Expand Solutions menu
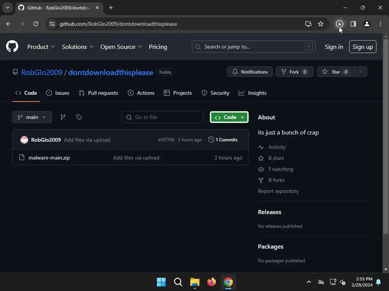 77,47
